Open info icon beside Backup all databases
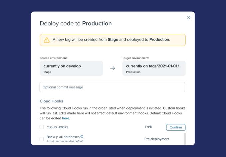The height and width of the screenshot is (157, 226). point(82,137)
